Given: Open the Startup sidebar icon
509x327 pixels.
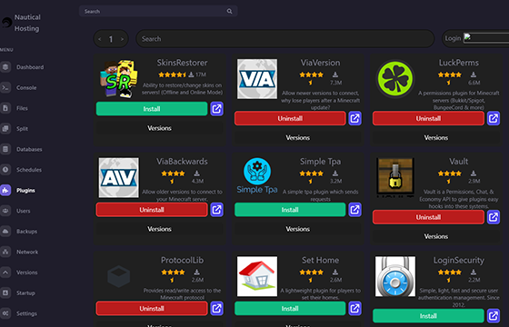Looking at the screenshot, I should pos(5,292).
